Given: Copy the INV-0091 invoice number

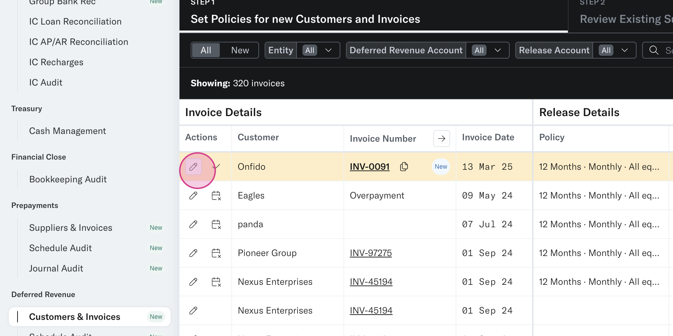Looking at the screenshot, I should (404, 167).
